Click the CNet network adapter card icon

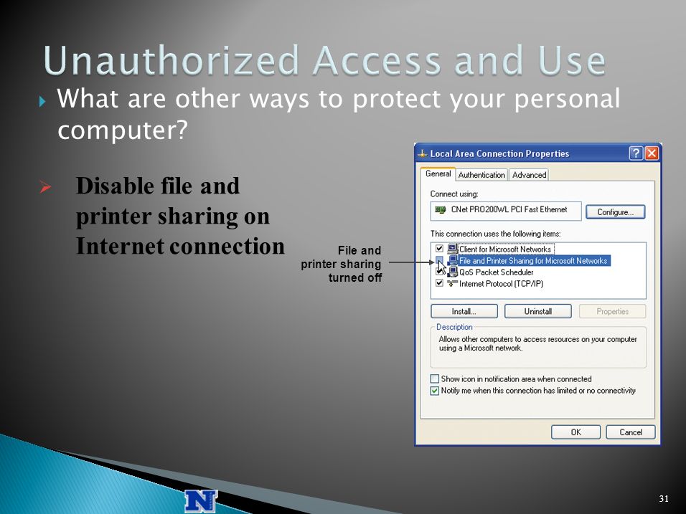(440, 210)
